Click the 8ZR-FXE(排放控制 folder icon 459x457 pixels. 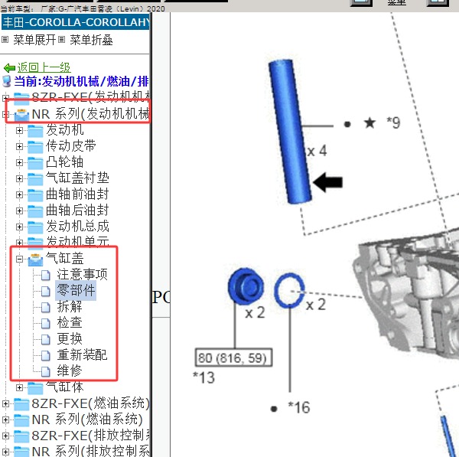[21, 436]
